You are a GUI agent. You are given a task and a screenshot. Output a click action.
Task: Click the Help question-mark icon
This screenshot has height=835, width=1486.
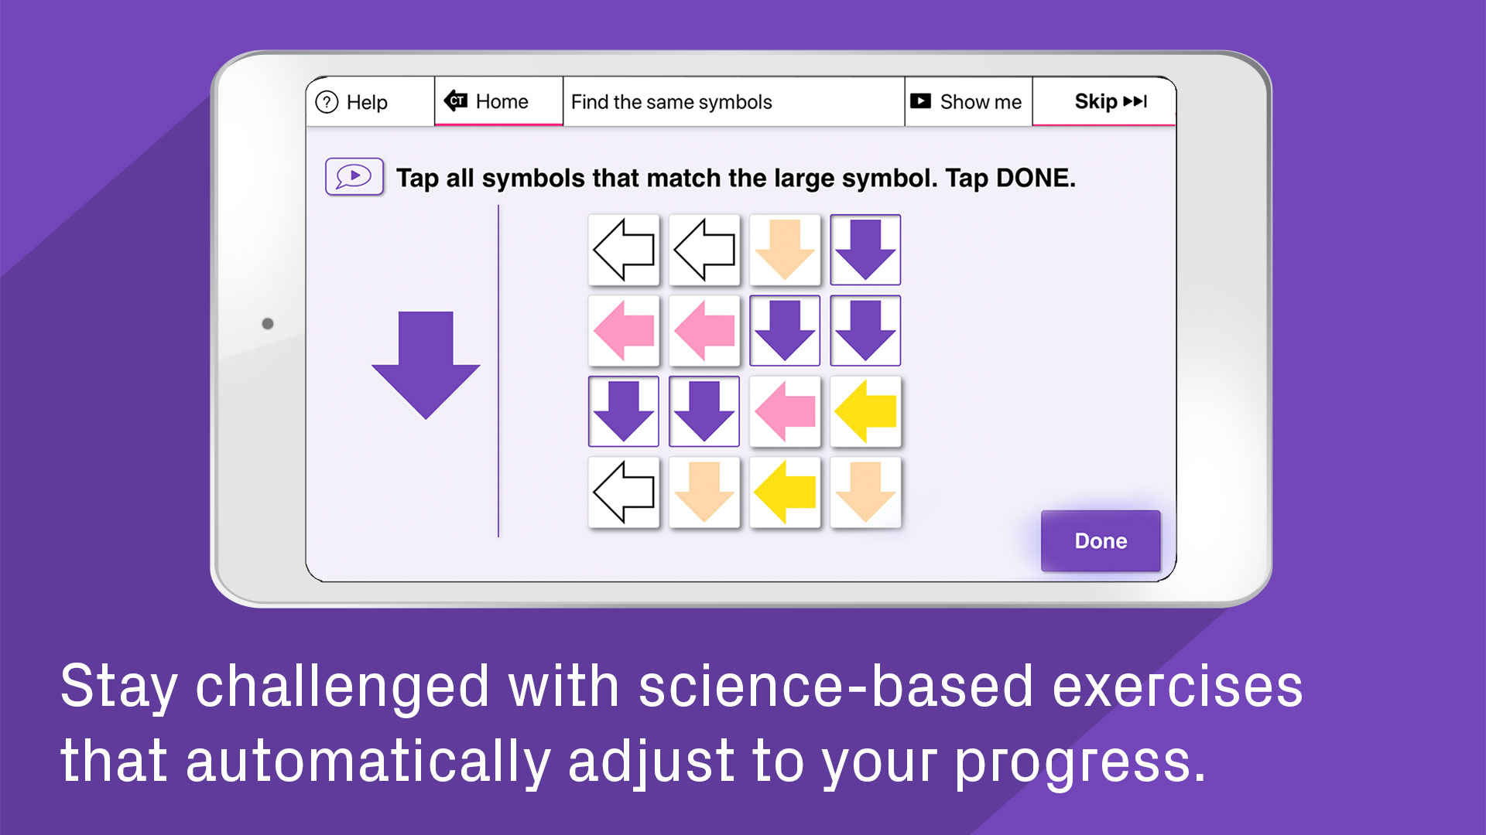327,102
